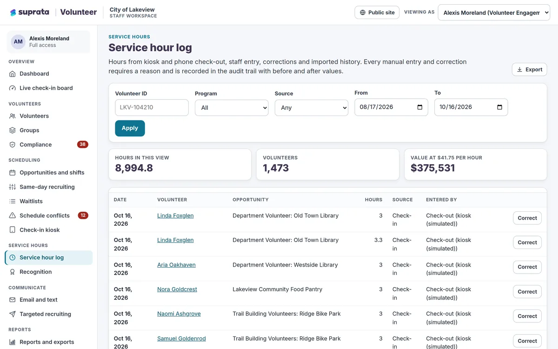558x349 pixels.
Task: Click the Apply filter button
Action: point(130,128)
